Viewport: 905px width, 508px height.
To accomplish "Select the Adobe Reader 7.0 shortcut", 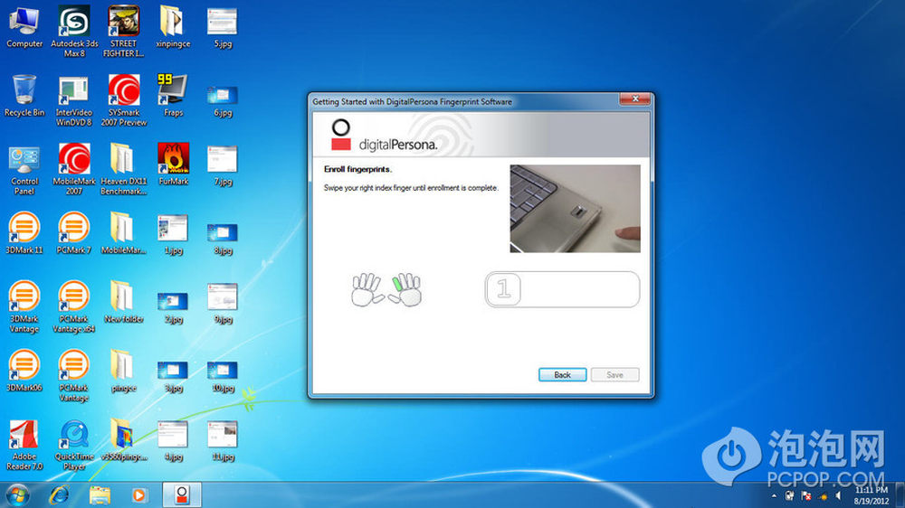I will click(x=24, y=445).
